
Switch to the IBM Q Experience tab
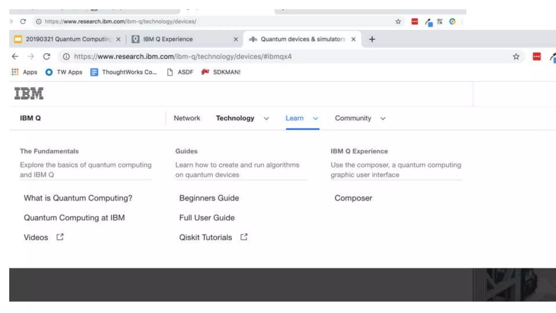[x=168, y=39]
